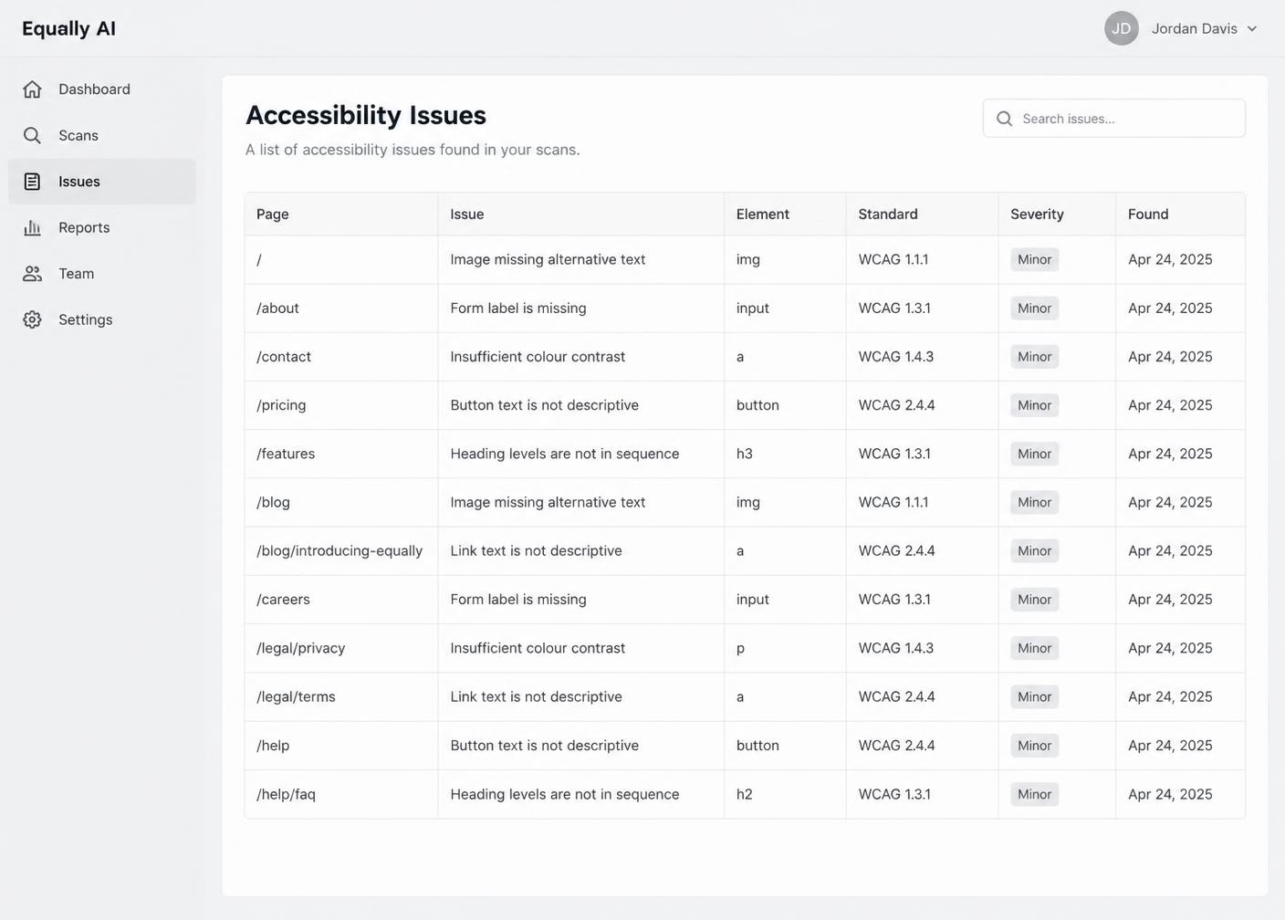Click the Dashboard home icon
Image resolution: width=1285 pixels, height=920 pixels.
point(32,89)
